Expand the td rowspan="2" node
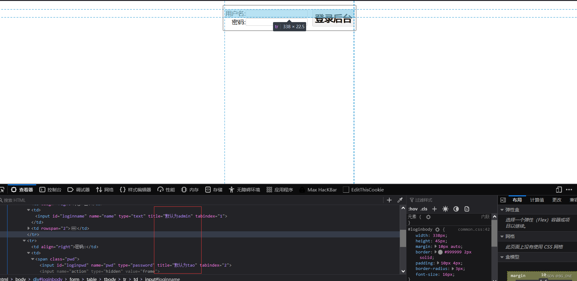577x281 pixels. pyautogui.click(x=29, y=228)
